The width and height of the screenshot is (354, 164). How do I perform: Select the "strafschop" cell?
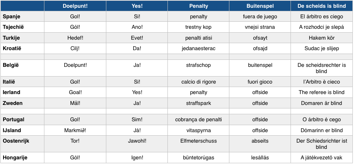pyautogui.click(x=198, y=65)
